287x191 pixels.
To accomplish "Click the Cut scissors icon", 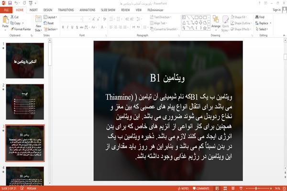I will tap(12, 17).
